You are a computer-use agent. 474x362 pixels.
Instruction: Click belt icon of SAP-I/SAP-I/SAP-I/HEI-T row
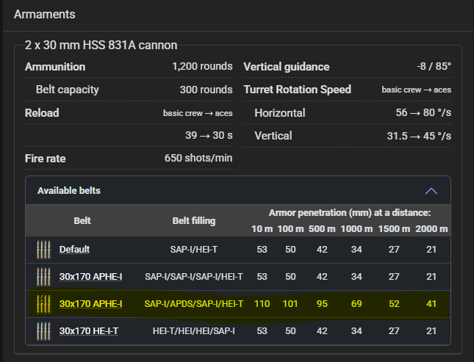(43, 277)
